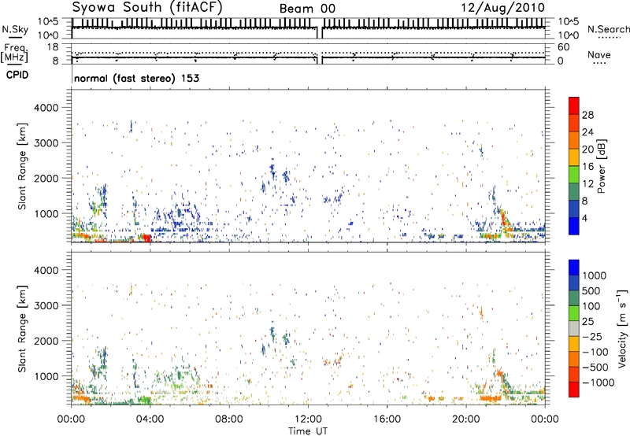Screen dimensions: 630x436
Task: Click the "1000" range tick of the velocity panel
Action: [46, 376]
